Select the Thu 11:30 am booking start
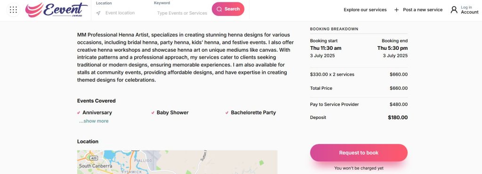 coord(326,48)
